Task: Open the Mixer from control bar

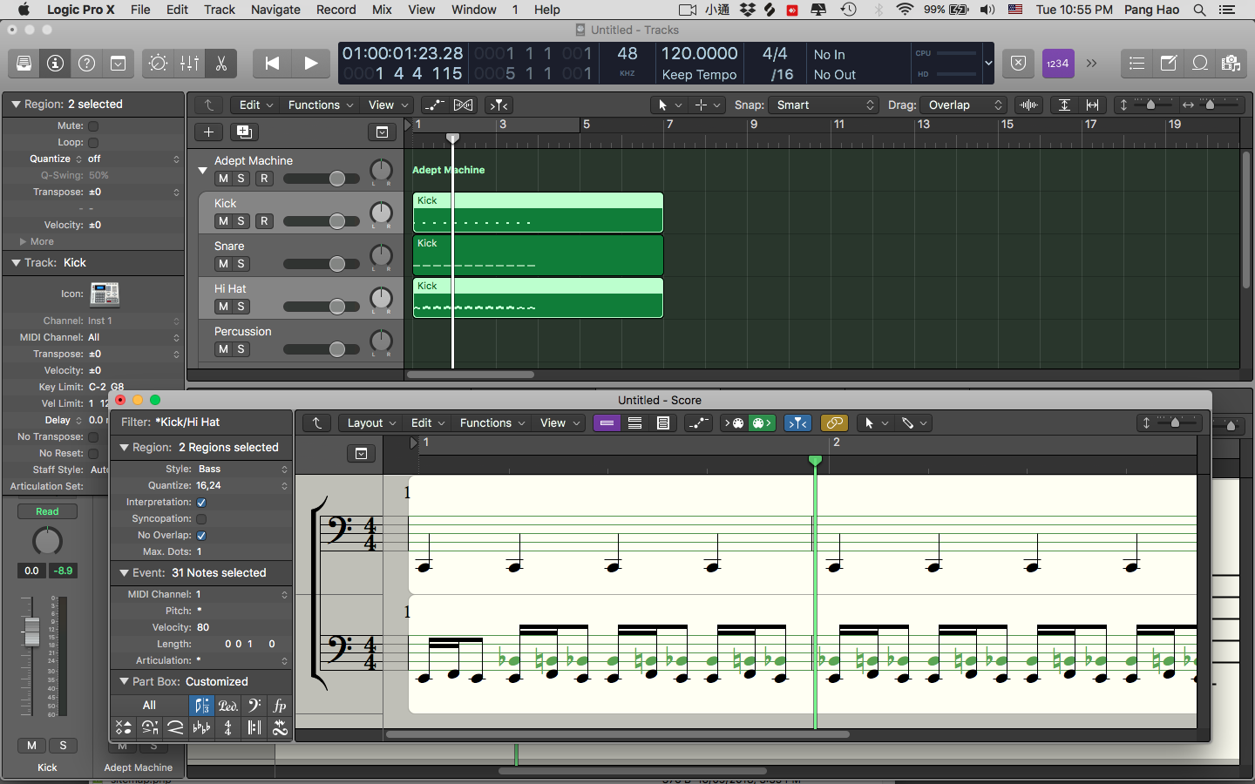Action: [189, 64]
